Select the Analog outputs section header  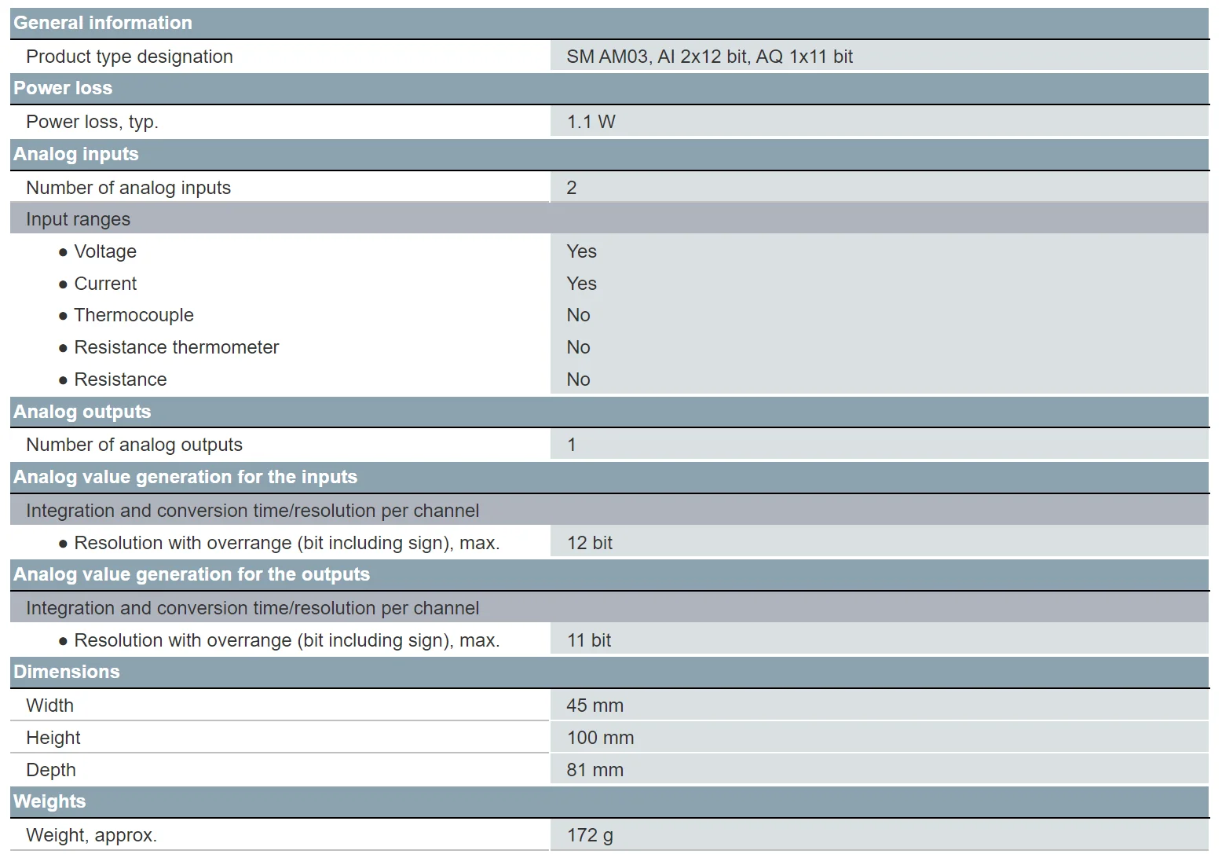[x=609, y=412]
